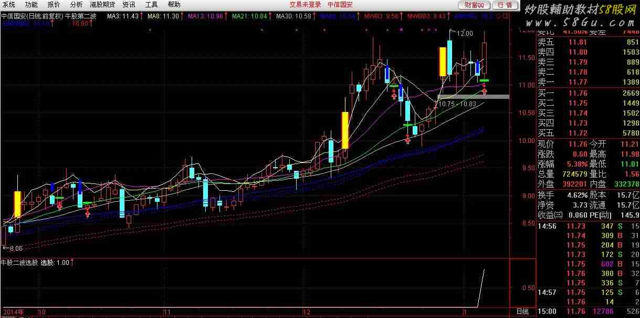Click the 买五 bid row price 11.72
The image size is (640, 318).
tap(578, 133)
